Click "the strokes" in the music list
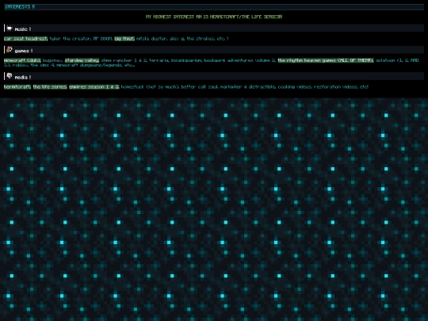The width and height of the screenshot is (428, 321). tap(201, 39)
